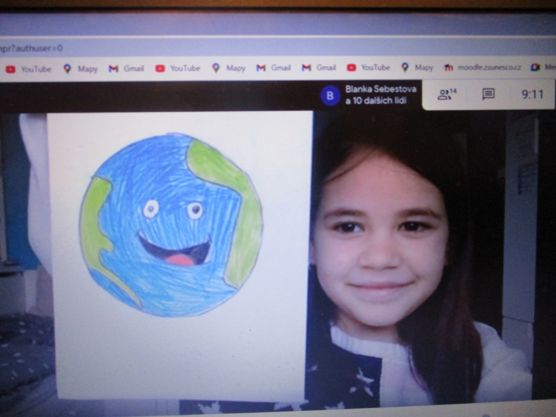Click the address bar with authuser=0
This screenshot has width=556, height=417.
point(278,48)
